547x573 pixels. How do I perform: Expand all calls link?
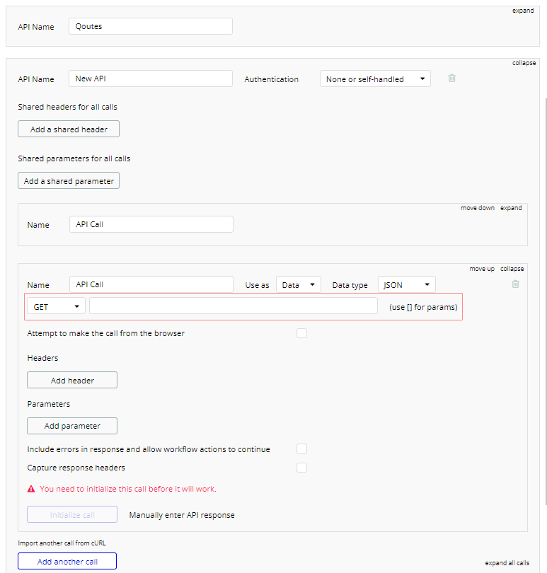(x=507, y=563)
